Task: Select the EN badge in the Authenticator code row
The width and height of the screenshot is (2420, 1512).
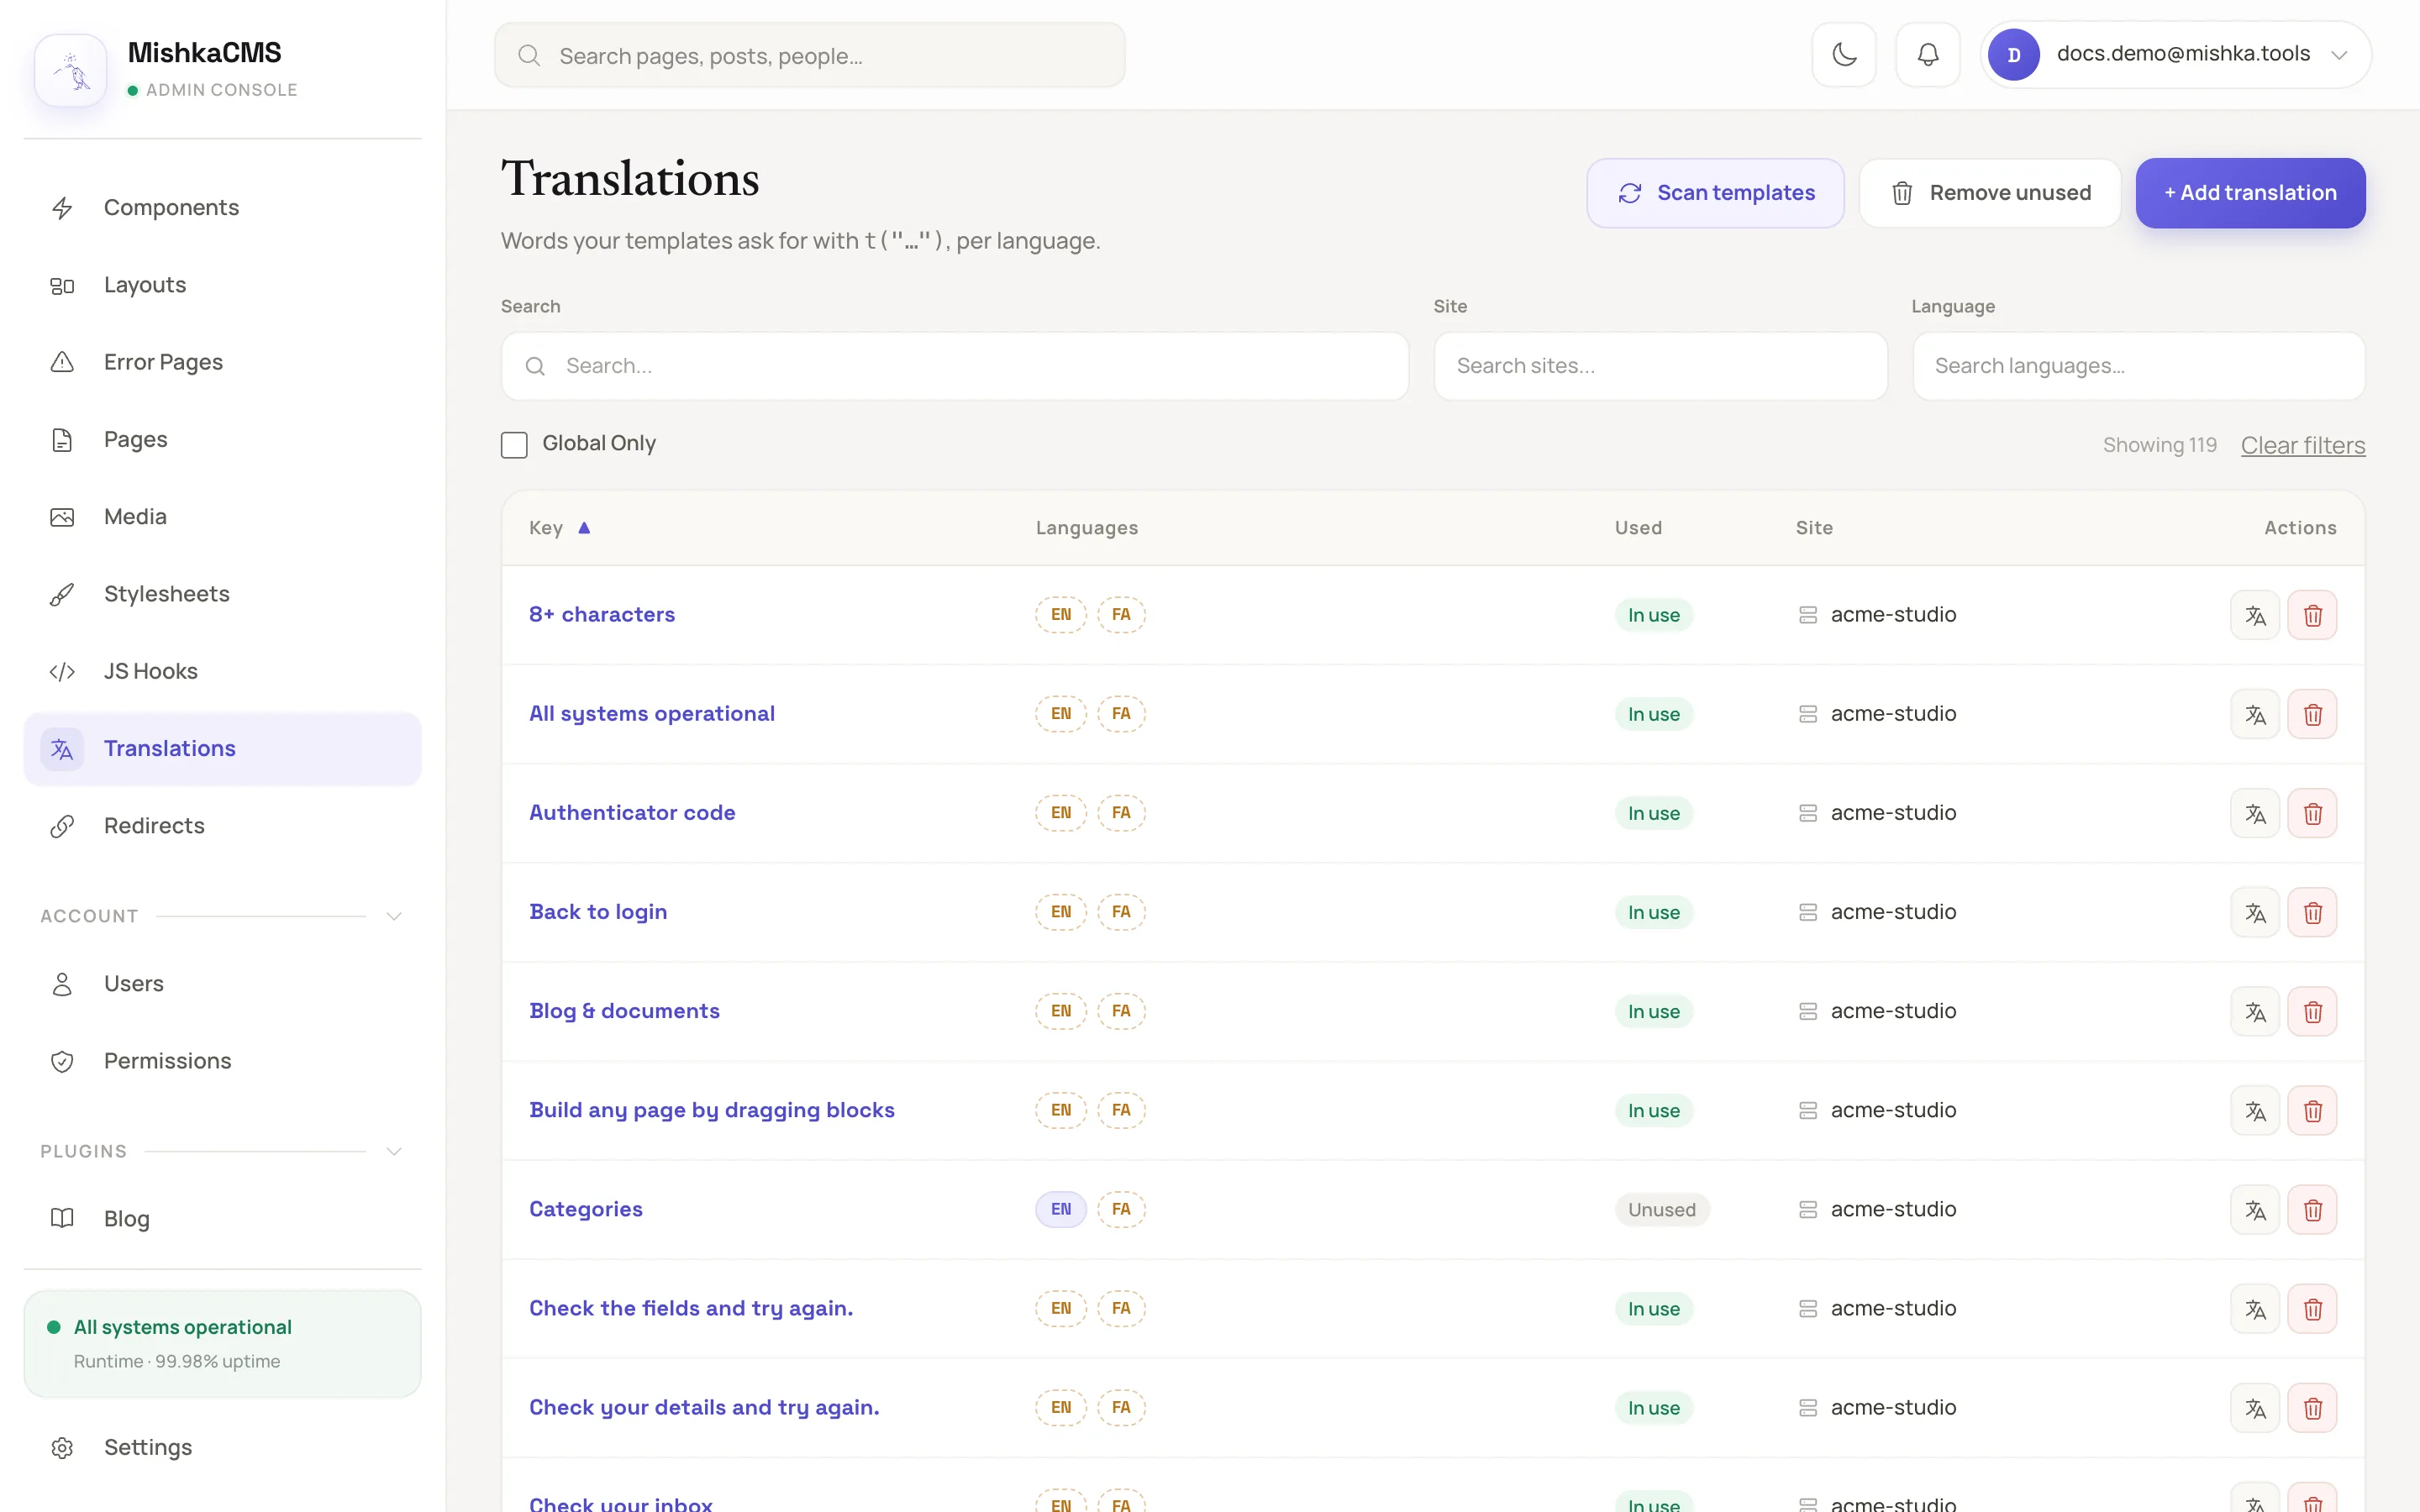Action: [x=1060, y=812]
